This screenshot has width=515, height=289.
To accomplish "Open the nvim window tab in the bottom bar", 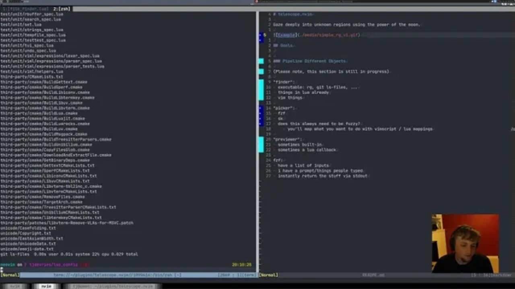I will point(46,286).
